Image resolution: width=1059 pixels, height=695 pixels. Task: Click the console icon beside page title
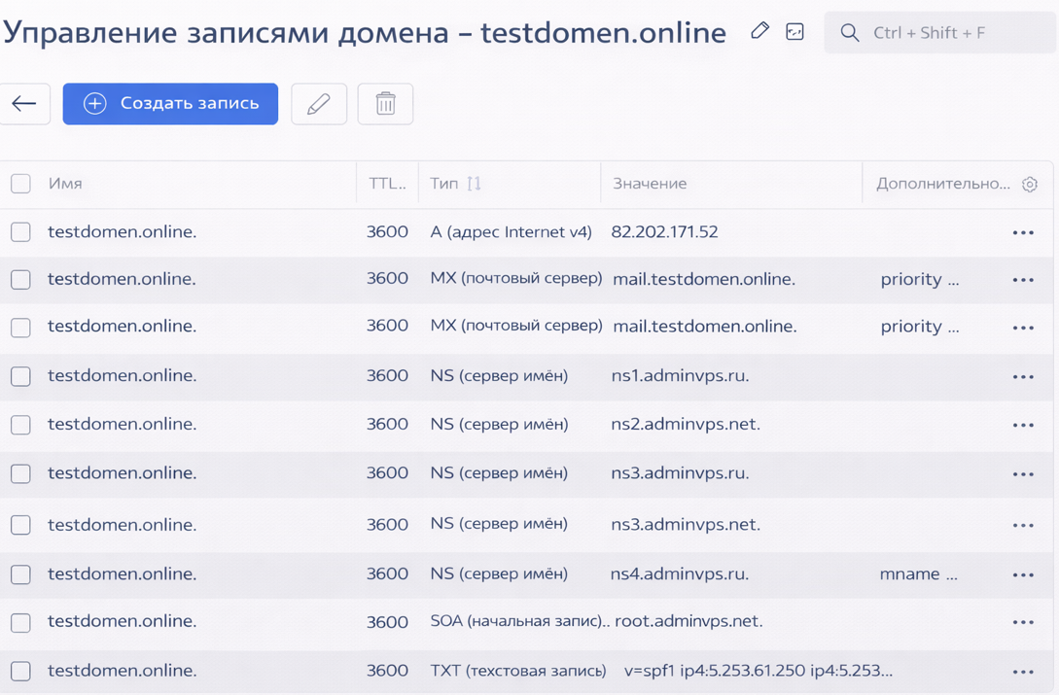pyautogui.click(x=794, y=32)
